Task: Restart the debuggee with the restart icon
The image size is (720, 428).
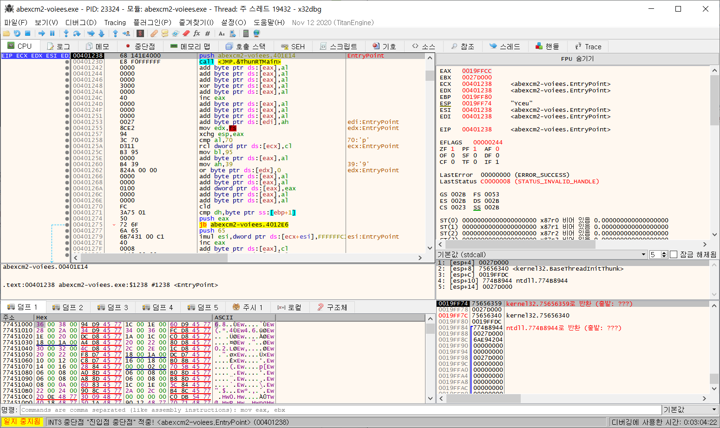Action: point(17,33)
